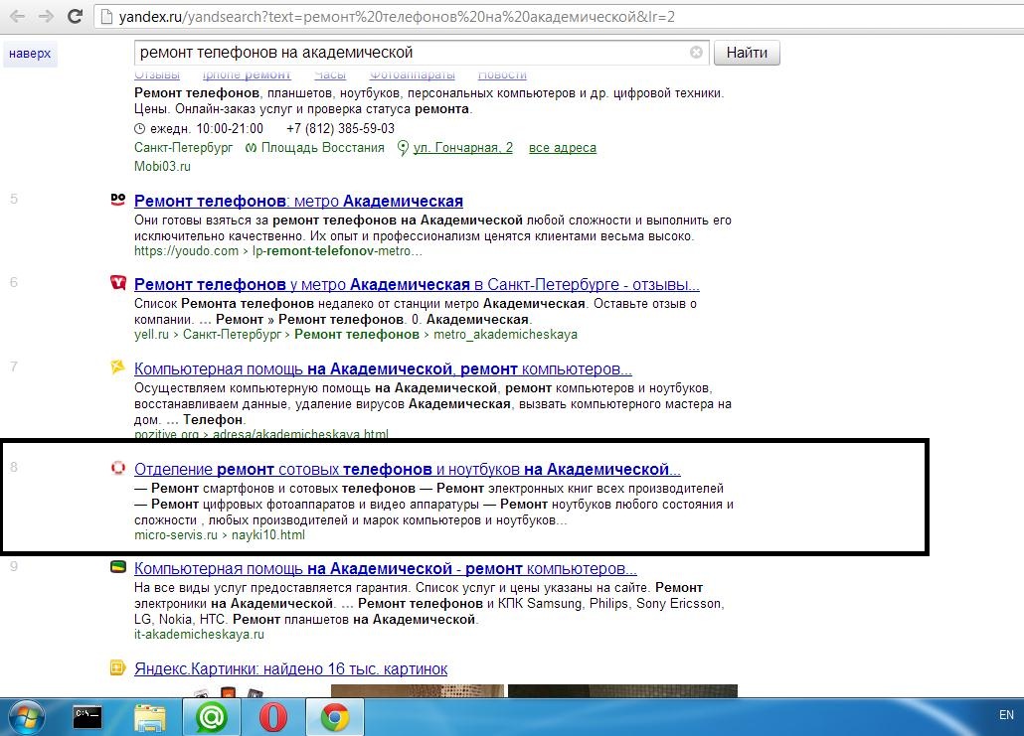Image resolution: width=1024 pixels, height=736 pixels.
Task: Switch to Chrome in the taskbar
Action: click(334, 717)
